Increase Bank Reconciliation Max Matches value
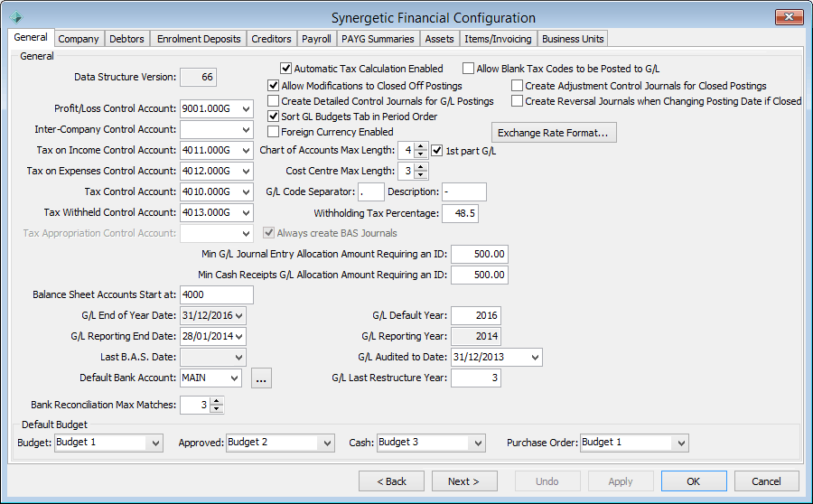813x504 pixels. pyautogui.click(x=217, y=401)
